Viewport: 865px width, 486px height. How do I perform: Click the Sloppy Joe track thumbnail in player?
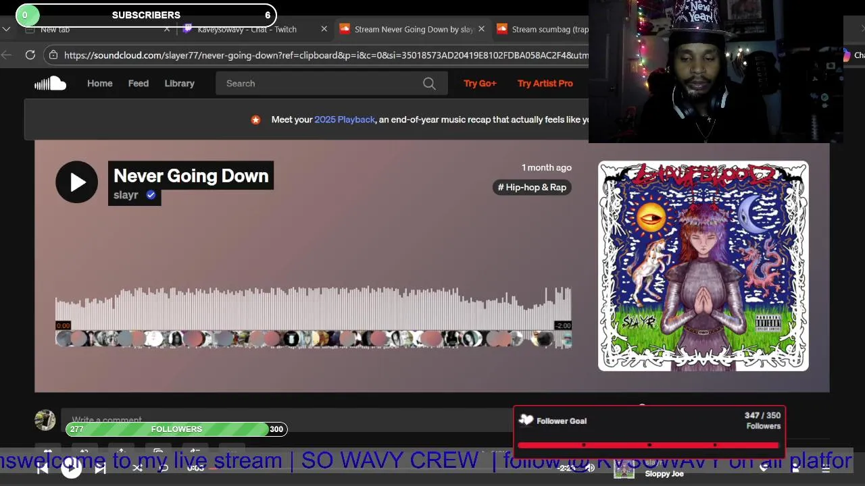tap(624, 470)
